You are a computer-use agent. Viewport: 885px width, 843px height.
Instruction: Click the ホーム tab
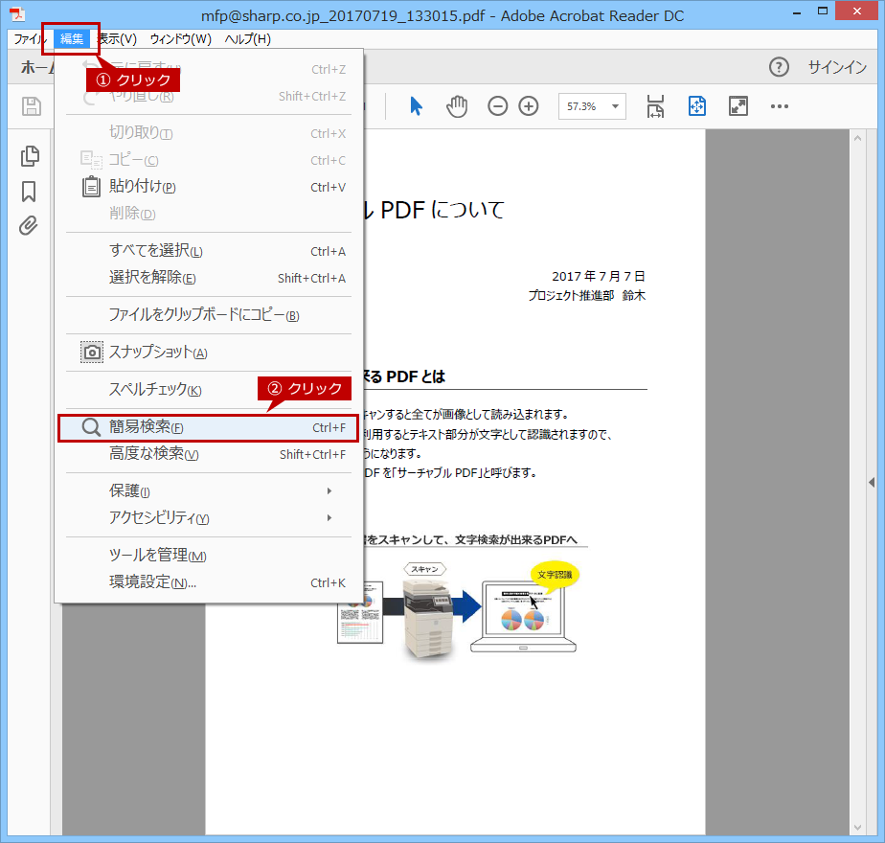pyautogui.click(x=37, y=68)
